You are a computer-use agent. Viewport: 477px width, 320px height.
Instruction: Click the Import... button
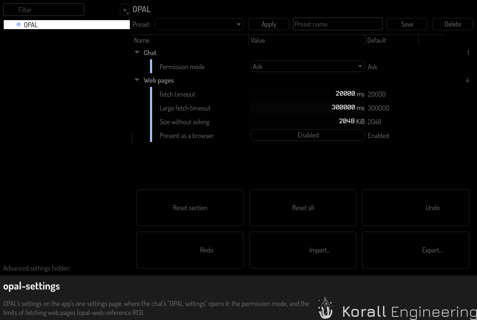pyautogui.click(x=303, y=250)
